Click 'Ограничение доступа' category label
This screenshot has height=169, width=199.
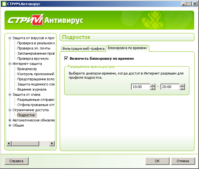tap(30, 110)
